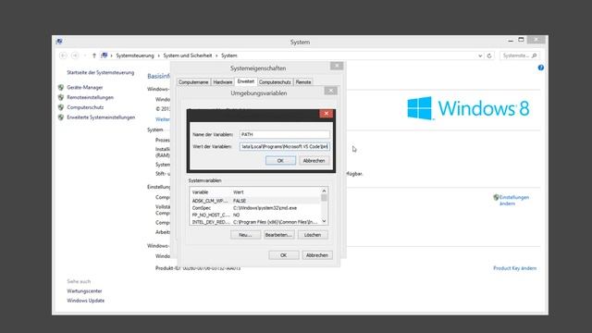Image resolution: width=592 pixels, height=333 pixels.
Task: Click Löschen under Systemvariablen
Action: tap(313, 235)
